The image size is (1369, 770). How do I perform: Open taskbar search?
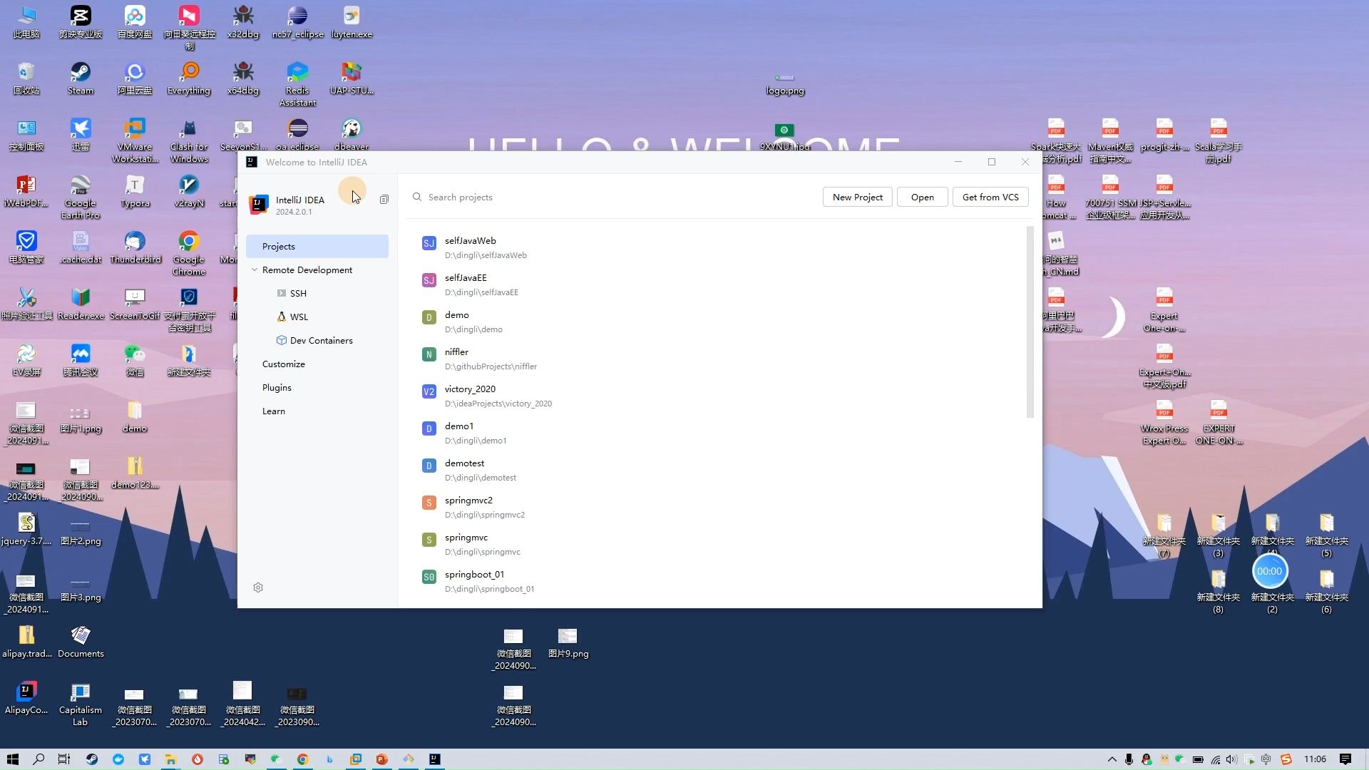click(x=39, y=759)
